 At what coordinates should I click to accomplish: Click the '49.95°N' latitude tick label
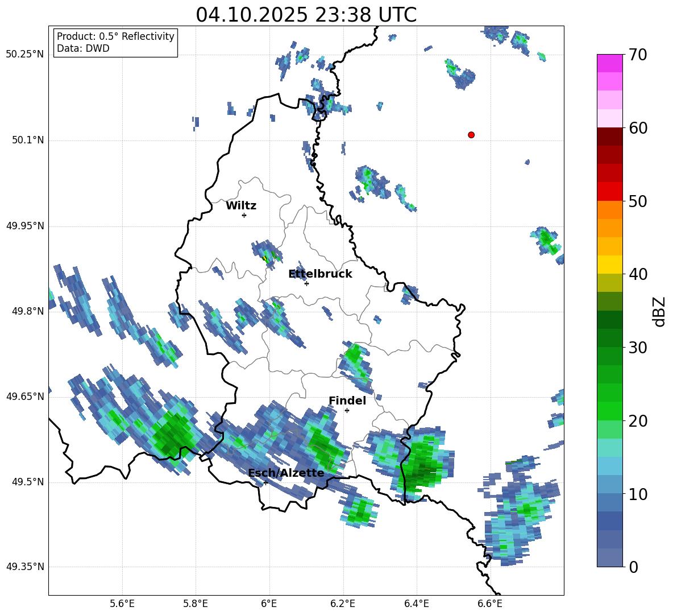[24, 225]
